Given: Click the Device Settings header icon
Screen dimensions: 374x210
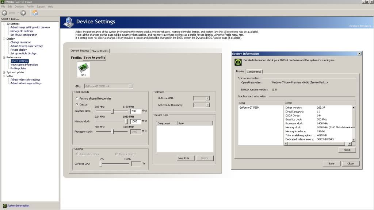Looking at the screenshot, I should (69, 22).
